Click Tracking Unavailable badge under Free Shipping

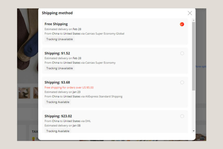[60, 39]
